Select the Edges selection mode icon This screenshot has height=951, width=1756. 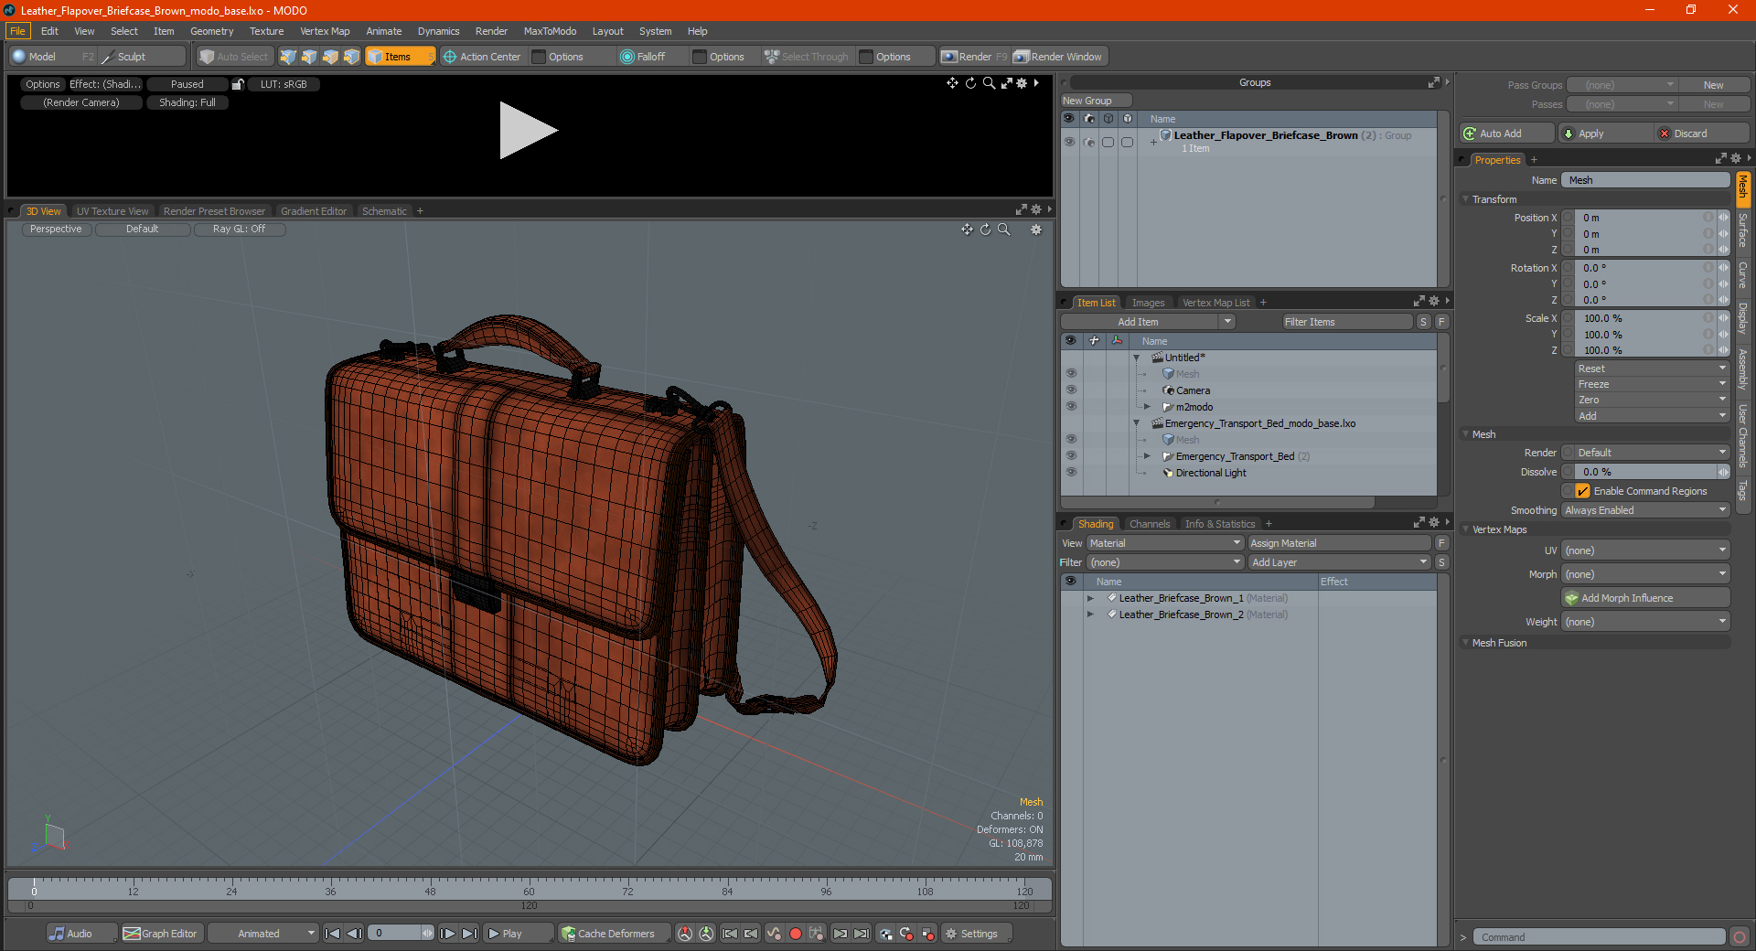click(309, 57)
